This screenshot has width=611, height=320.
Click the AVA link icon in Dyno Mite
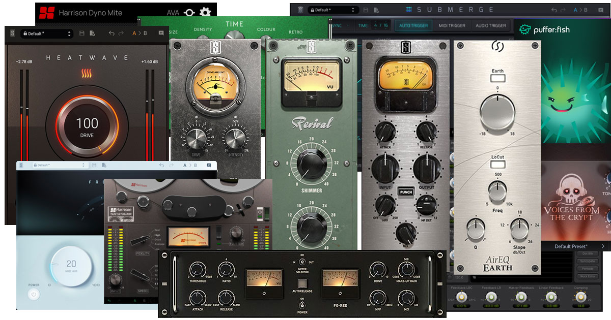pos(189,12)
